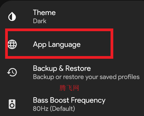Select the 'Backup & Restore' heading text
This screenshot has height=116, width=144.
click(62, 69)
